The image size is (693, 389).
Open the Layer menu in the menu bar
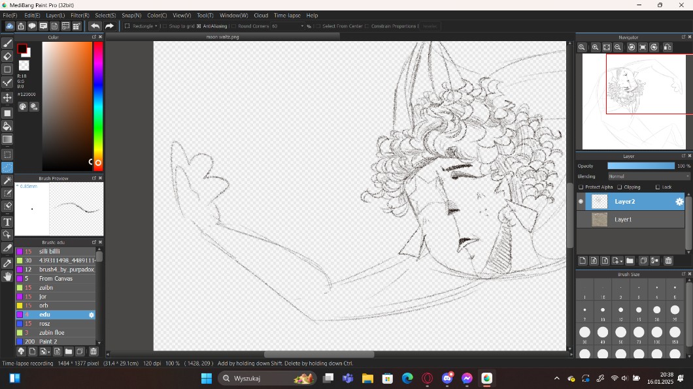click(x=55, y=15)
